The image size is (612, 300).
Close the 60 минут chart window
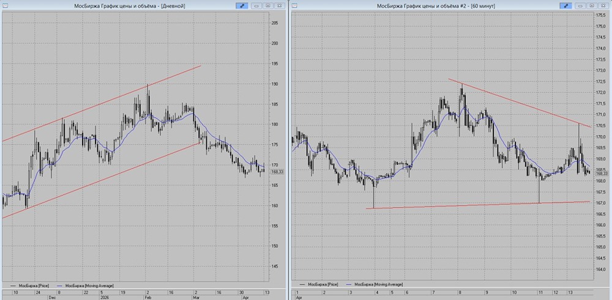[x=603, y=5]
